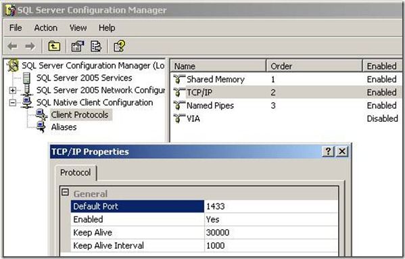405x259 pixels.
Task: Sort by the Name column header
Action: click(x=218, y=66)
